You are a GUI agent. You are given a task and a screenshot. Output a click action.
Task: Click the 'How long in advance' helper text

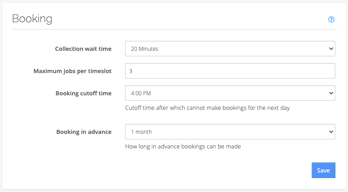point(183,147)
